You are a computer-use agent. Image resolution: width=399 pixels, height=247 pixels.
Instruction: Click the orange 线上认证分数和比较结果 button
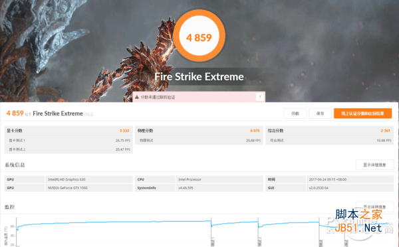pos(362,114)
